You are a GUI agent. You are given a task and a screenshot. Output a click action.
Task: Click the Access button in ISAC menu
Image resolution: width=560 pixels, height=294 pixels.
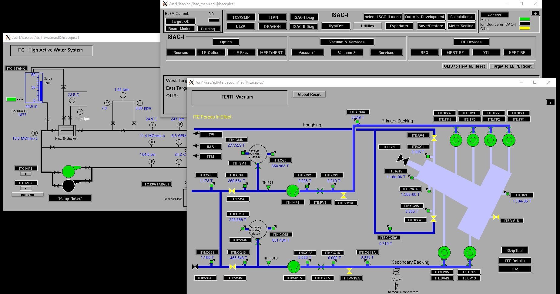point(494,15)
